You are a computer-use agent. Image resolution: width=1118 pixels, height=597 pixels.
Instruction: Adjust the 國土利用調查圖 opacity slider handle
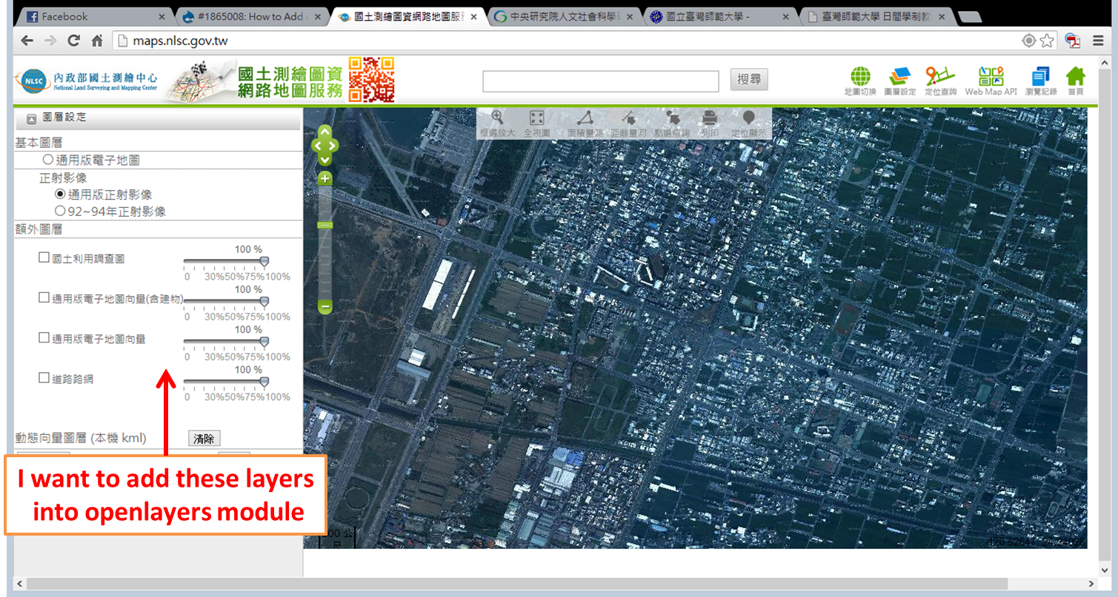coord(264,261)
